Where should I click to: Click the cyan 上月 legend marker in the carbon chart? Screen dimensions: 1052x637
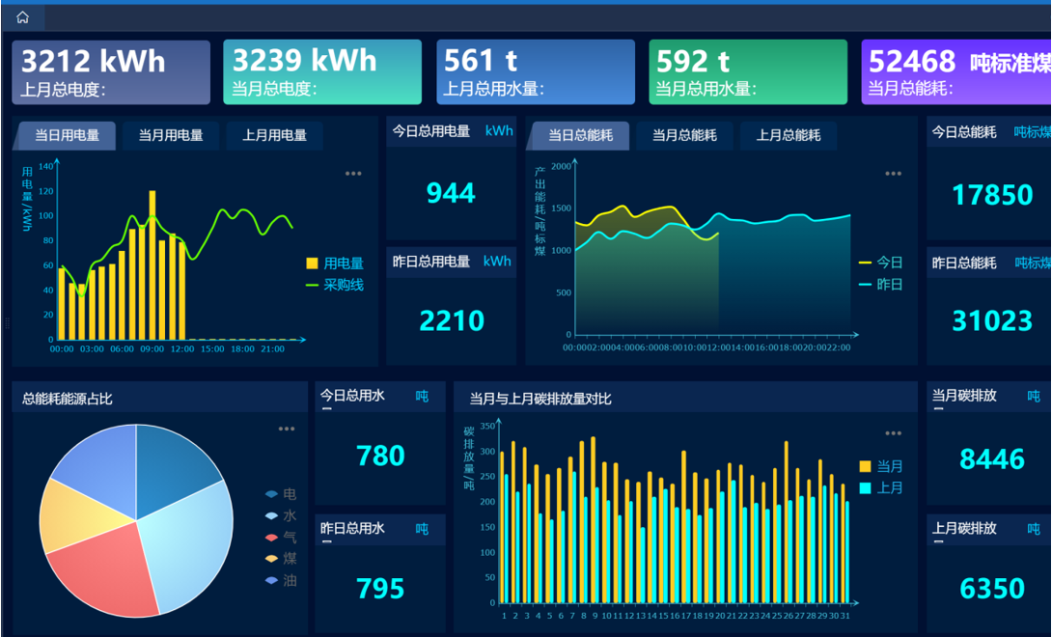coord(865,488)
